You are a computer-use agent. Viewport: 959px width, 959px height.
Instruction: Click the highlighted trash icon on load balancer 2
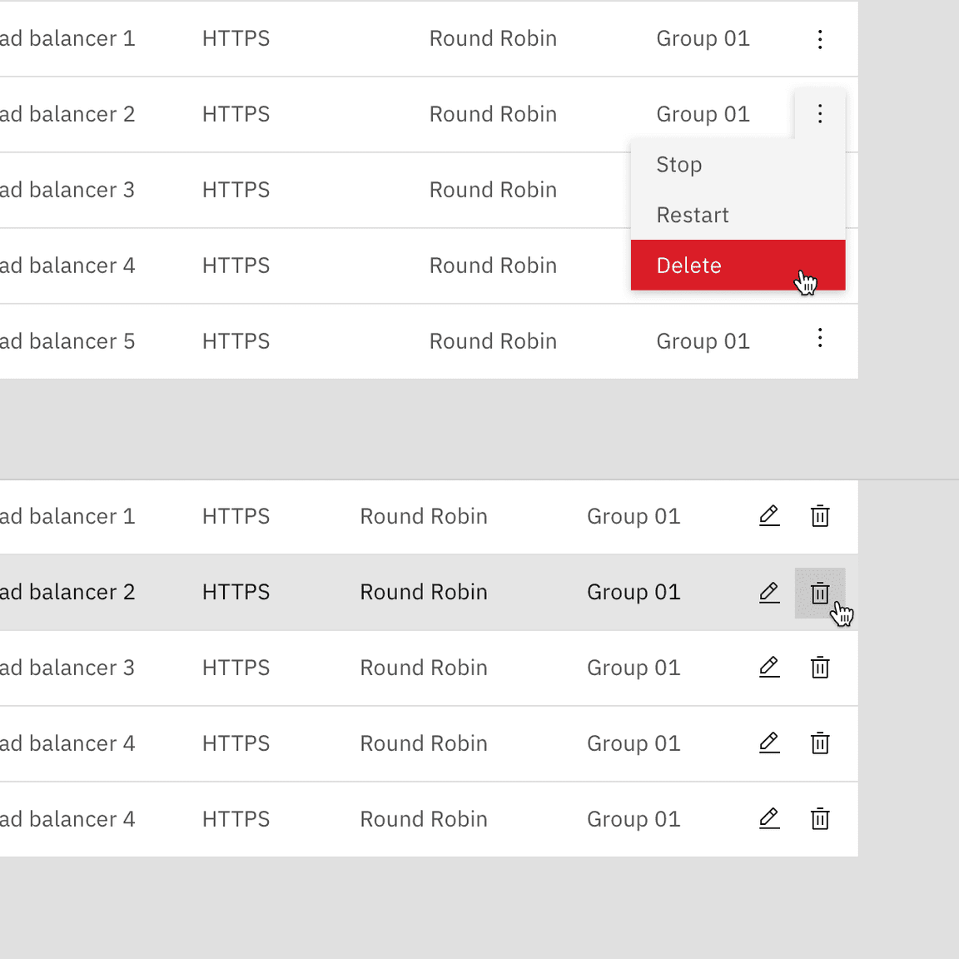point(820,592)
